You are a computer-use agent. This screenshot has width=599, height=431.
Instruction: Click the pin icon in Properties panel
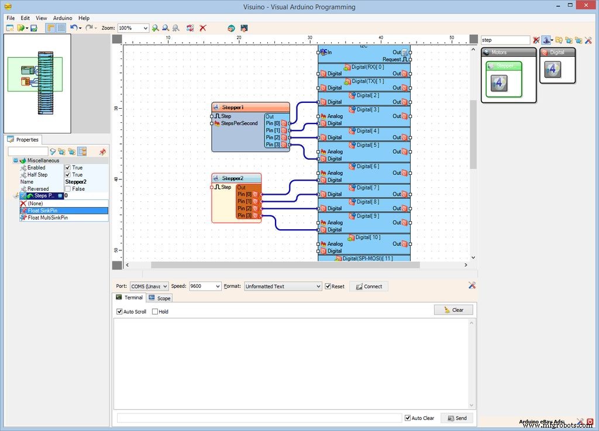point(102,151)
